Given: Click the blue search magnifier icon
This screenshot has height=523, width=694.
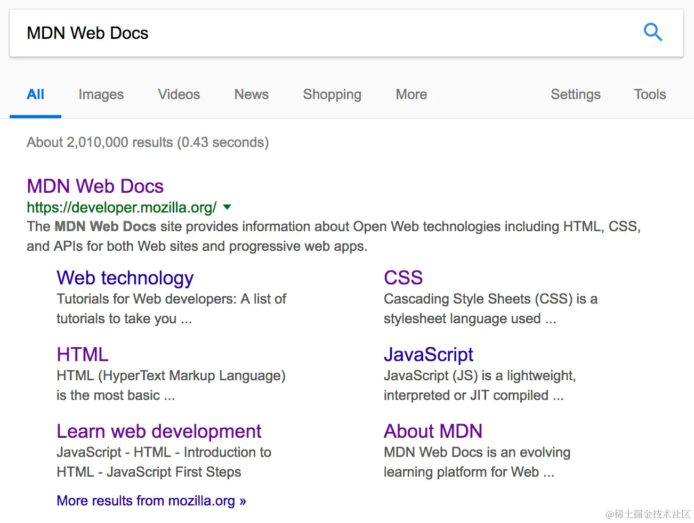Looking at the screenshot, I should (x=652, y=32).
